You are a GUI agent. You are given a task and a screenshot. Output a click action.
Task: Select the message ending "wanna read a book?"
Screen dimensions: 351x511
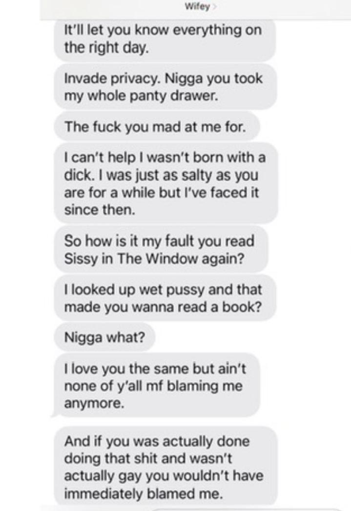tap(165, 298)
